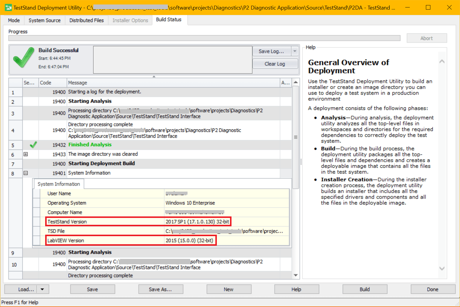The image size is (460, 307).
Task: Click the 'End: 6:47:04 PM' time text
Action: pos(54,67)
